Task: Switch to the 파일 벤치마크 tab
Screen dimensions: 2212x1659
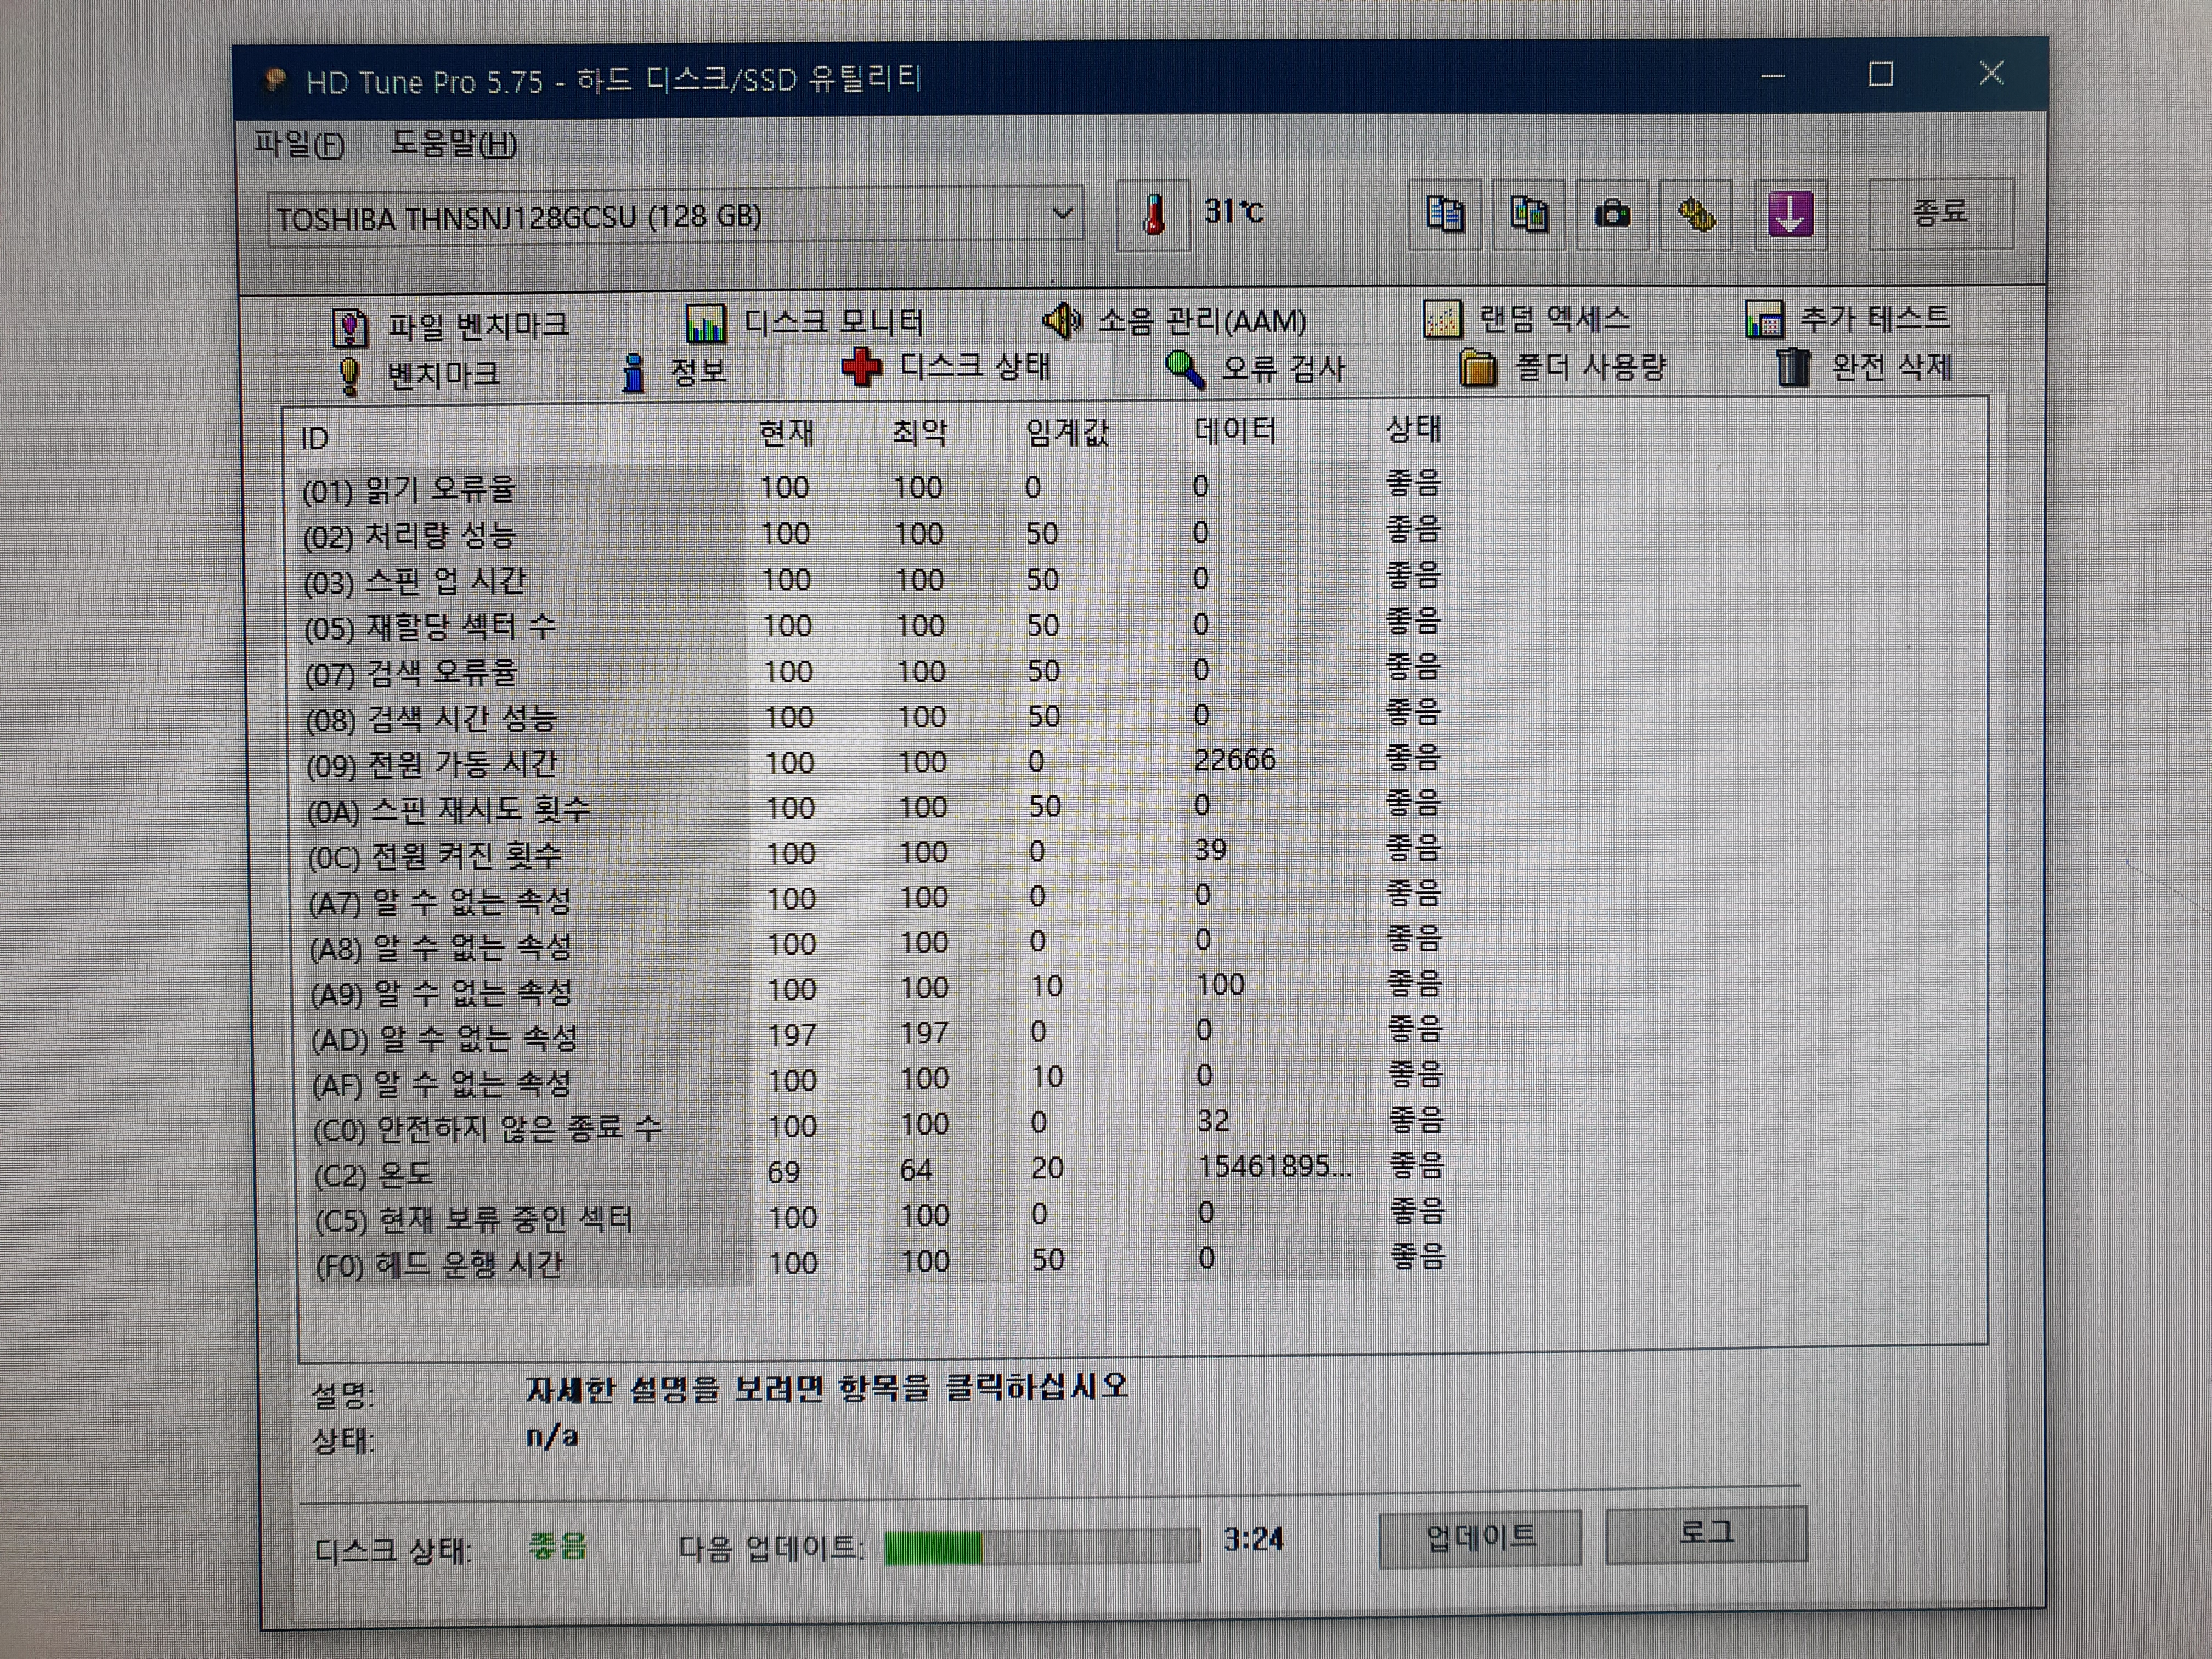Action: coord(450,326)
